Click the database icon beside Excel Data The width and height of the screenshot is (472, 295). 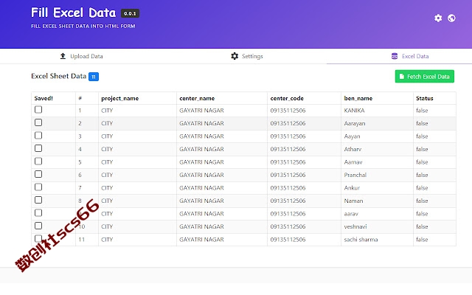(395, 56)
